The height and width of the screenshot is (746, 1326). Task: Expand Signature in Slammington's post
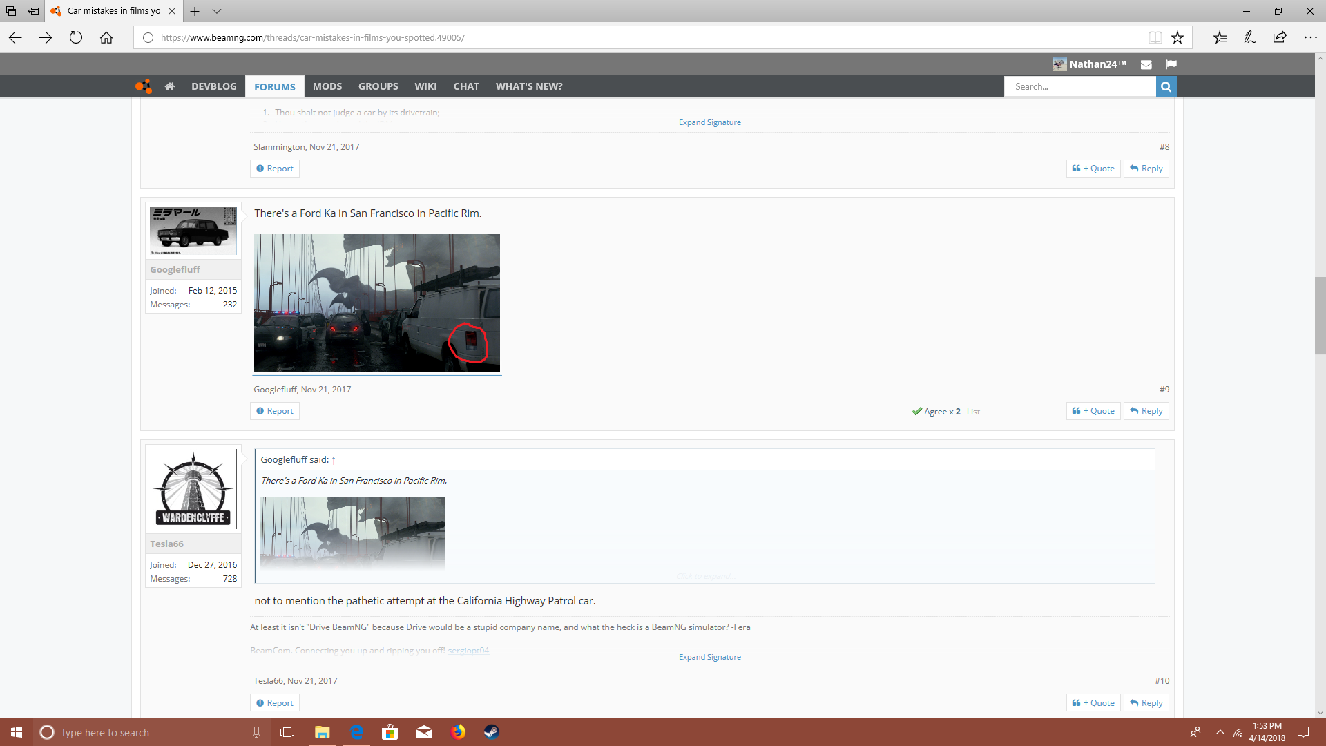pyautogui.click(x=710, y=122)
